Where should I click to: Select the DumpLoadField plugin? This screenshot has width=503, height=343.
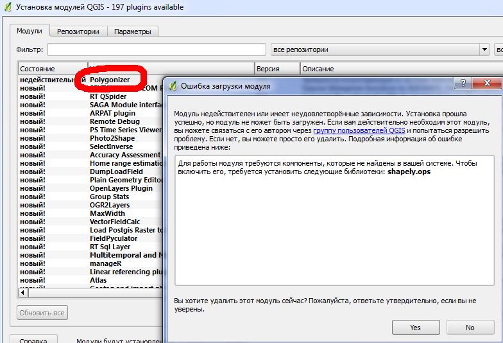pos(117,171)
